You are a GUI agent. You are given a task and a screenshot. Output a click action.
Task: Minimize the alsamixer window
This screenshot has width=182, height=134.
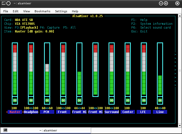point(161,3)
